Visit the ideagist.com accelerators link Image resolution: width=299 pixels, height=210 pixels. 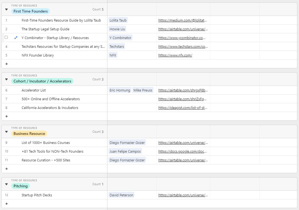pos(183,108)
